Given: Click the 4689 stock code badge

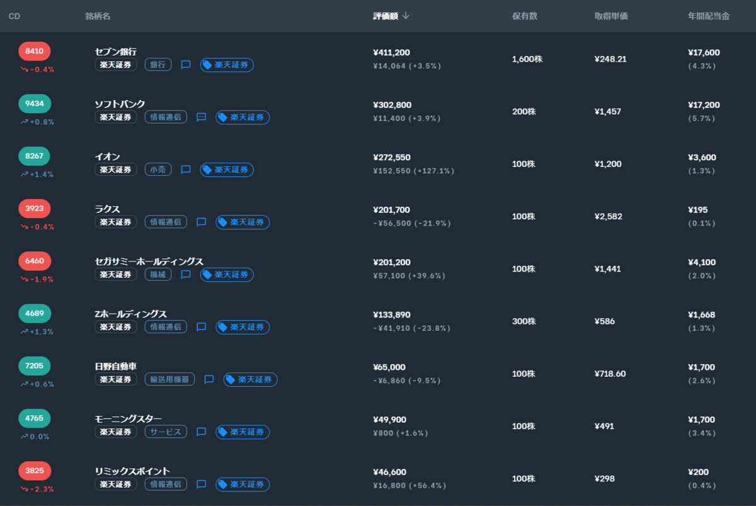Looking at the screenshot, I should tap(35, 313).
